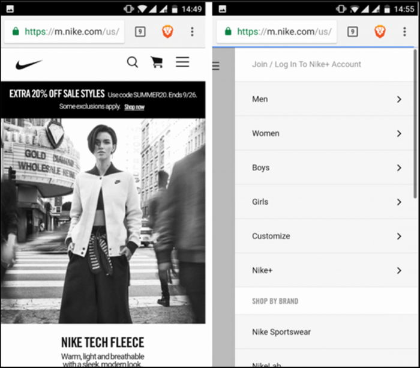Click 14:55 clock in right status bar
Image resolution: width=420 pixels, height=368 pixels.
[404, 10]
